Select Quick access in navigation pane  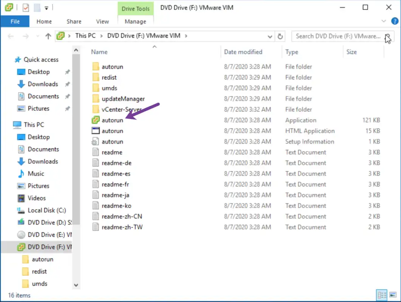pyautogui.click(x=41, y=60)
